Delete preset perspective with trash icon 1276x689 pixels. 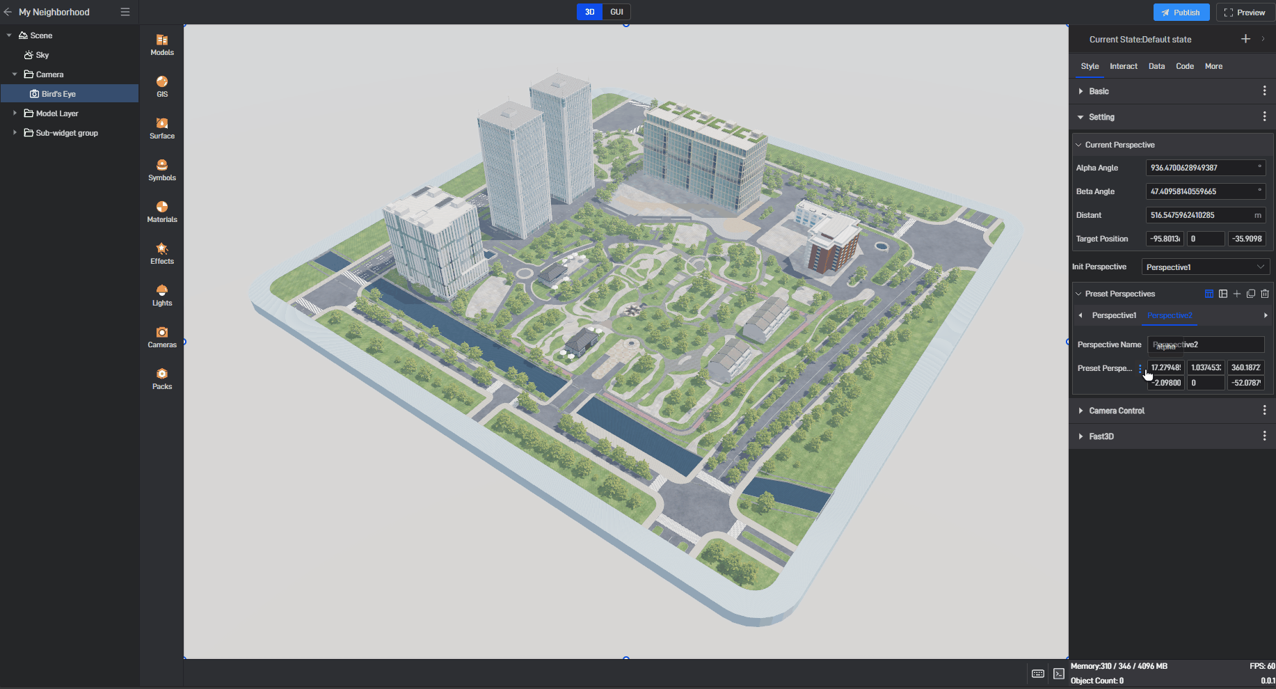click(1264, 294)
